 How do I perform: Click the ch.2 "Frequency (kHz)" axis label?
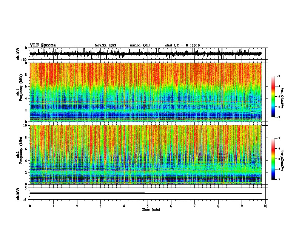tap(21, 150)
